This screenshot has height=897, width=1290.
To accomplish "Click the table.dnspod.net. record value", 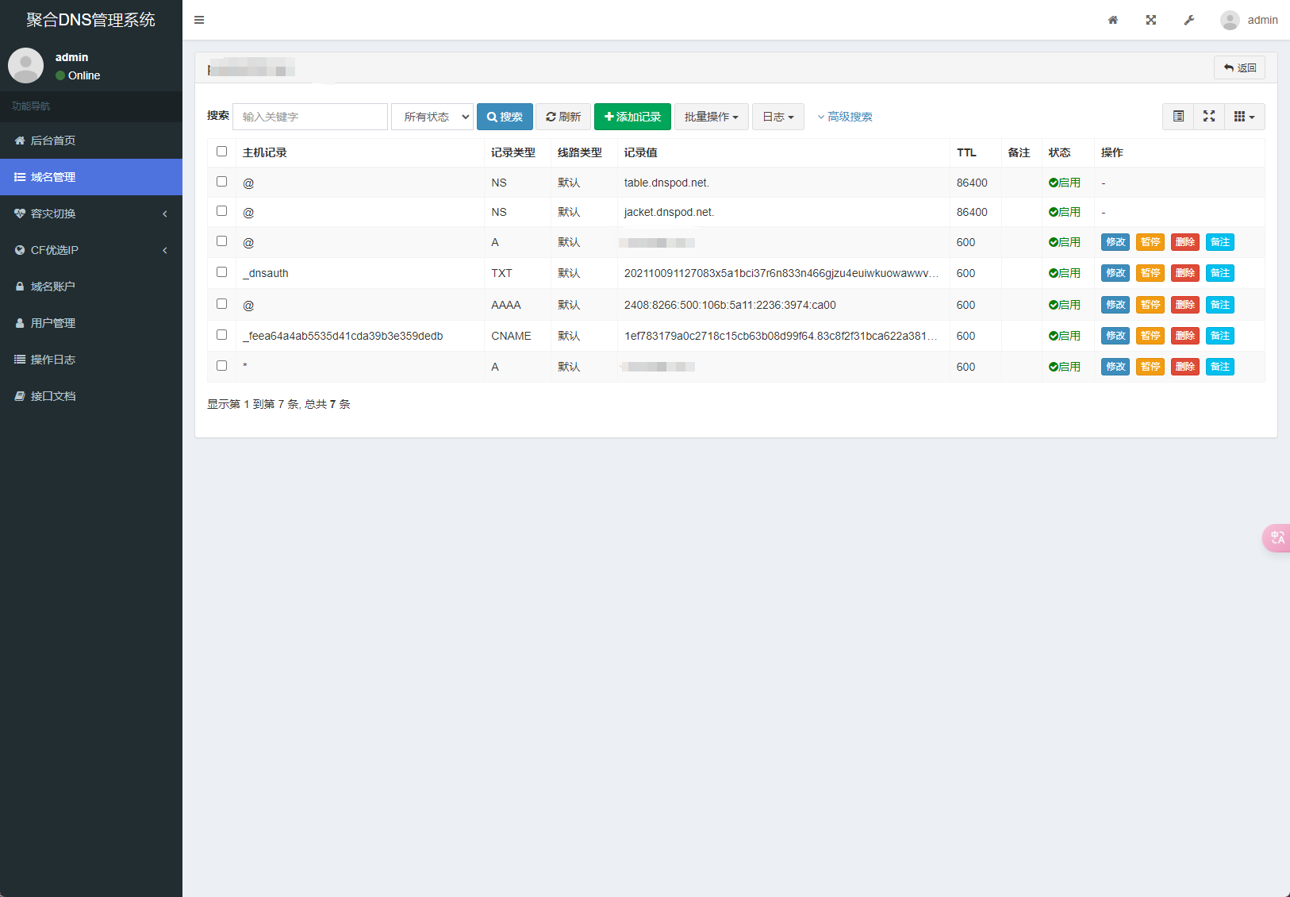I will [x=666, y=183].
